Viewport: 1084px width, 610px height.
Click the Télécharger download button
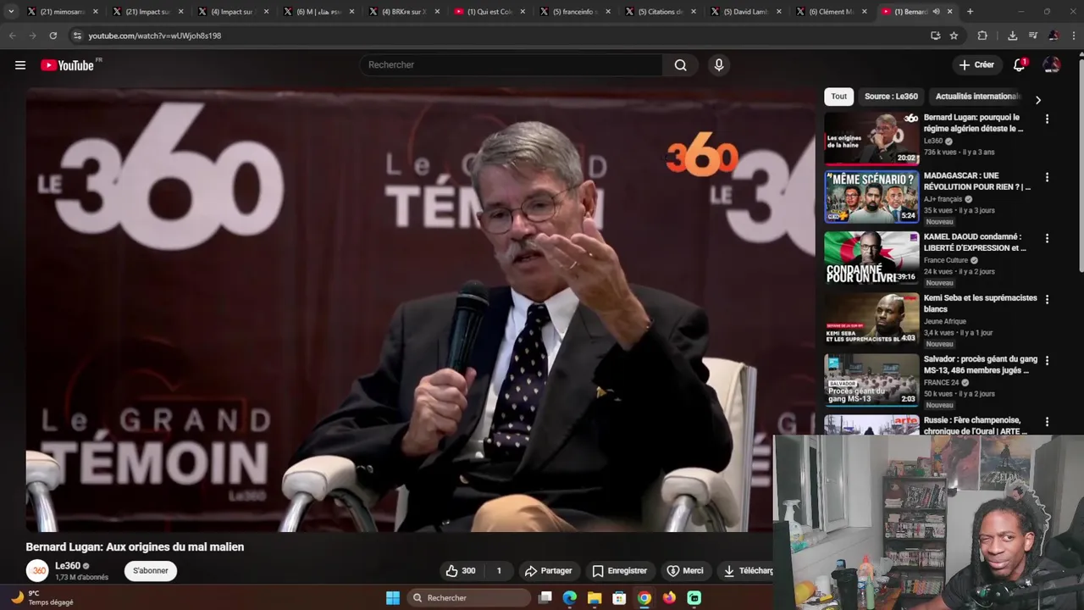point(747,571)
